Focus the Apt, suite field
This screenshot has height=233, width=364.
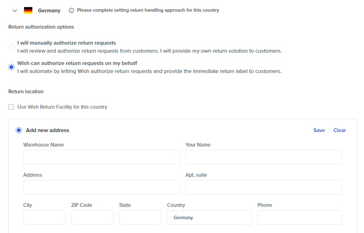[263, 187]
